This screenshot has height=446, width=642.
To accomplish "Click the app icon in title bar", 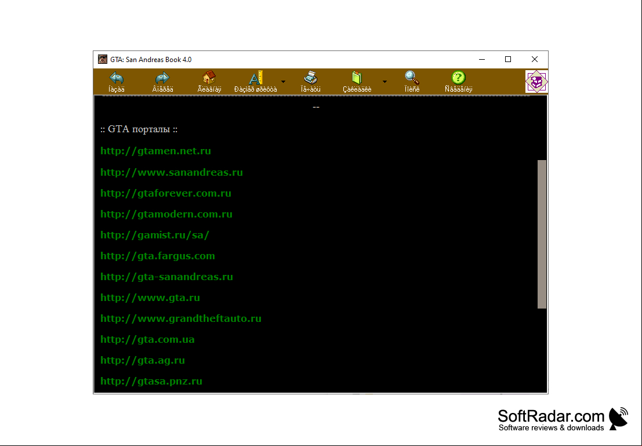I will [103, 59].
